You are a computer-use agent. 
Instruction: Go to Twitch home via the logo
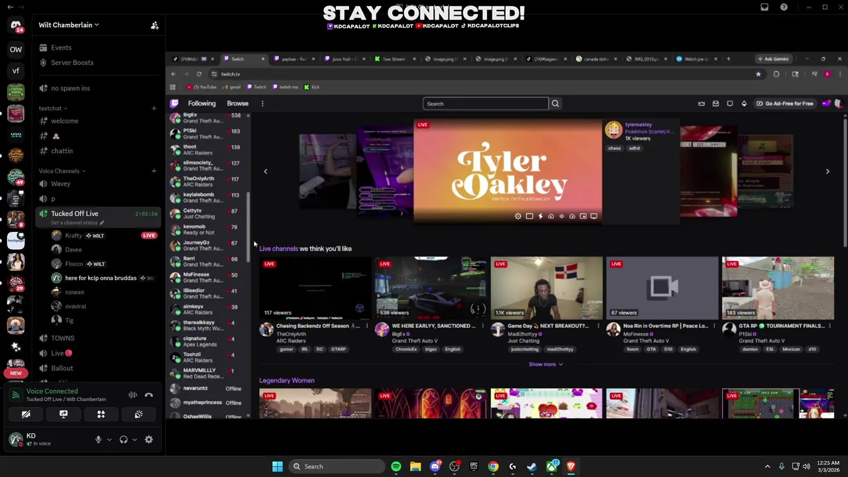click(x=174, y=103)
